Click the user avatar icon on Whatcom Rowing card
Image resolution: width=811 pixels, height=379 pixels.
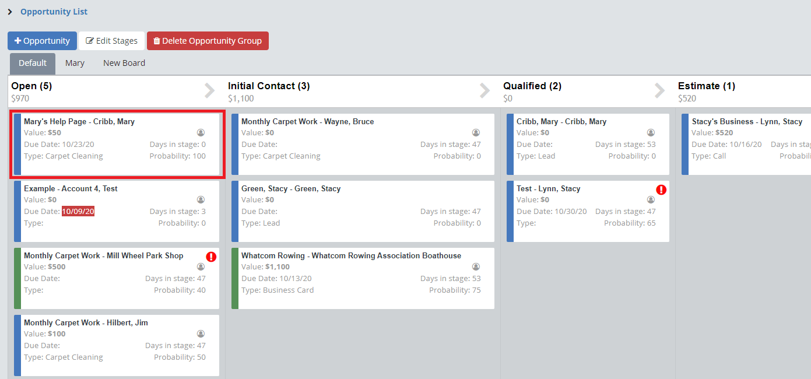(x=476, y=267)
